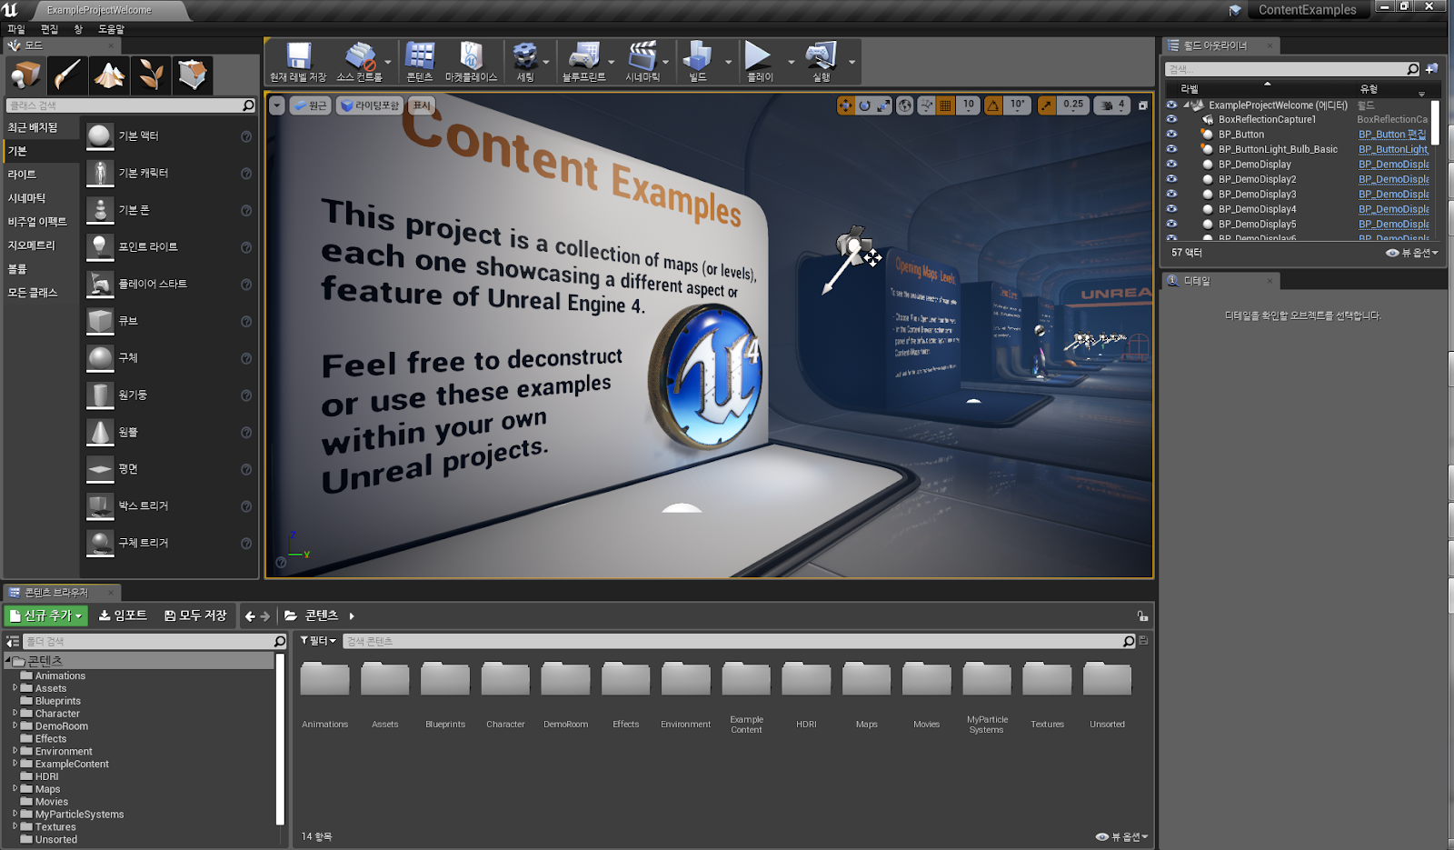Hide BP_ButtonLight_Bulb_Basic with eye icon
Viewport: 1454px width, 850px height.
coord(1171,149)
